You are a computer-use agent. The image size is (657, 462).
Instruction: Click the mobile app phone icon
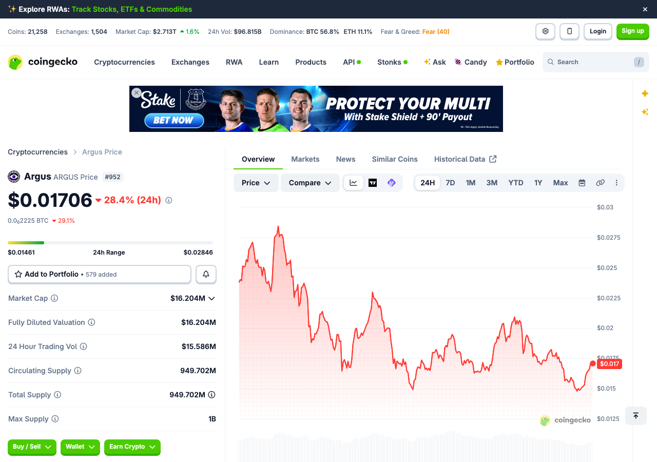tap(569, 31)
